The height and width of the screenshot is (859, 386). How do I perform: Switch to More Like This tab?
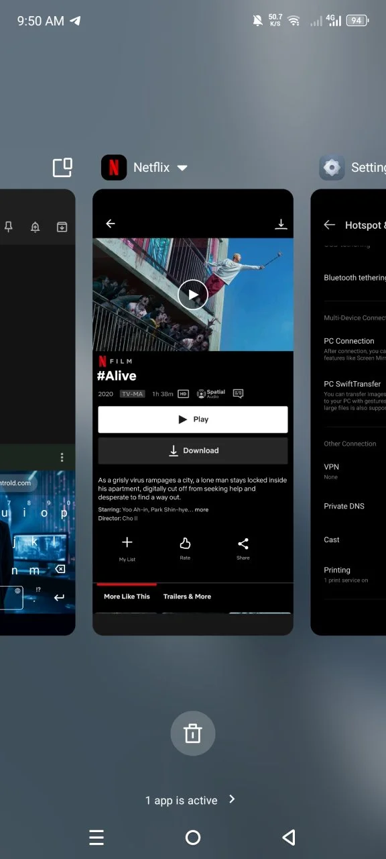[x=127, y=596]
